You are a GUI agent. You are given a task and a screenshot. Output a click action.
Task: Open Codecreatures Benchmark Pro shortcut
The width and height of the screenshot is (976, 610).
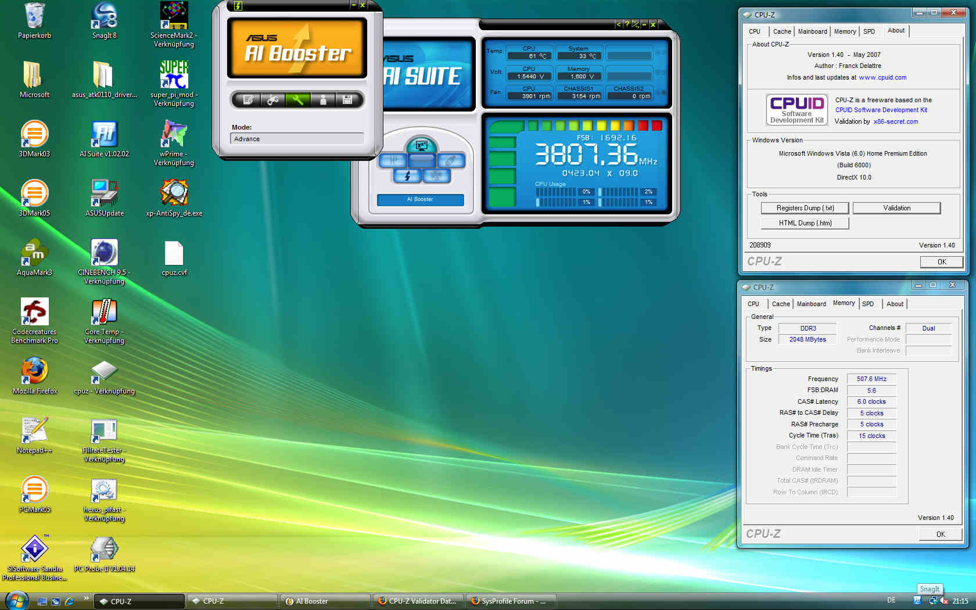click(34, 321)
